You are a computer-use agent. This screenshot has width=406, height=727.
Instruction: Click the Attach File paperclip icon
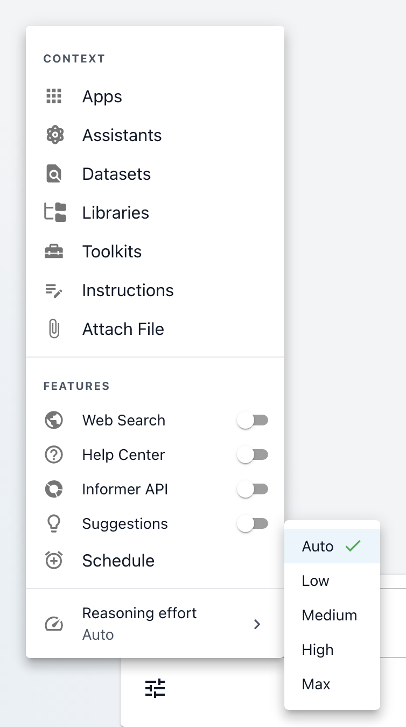(x=54, y=329)
